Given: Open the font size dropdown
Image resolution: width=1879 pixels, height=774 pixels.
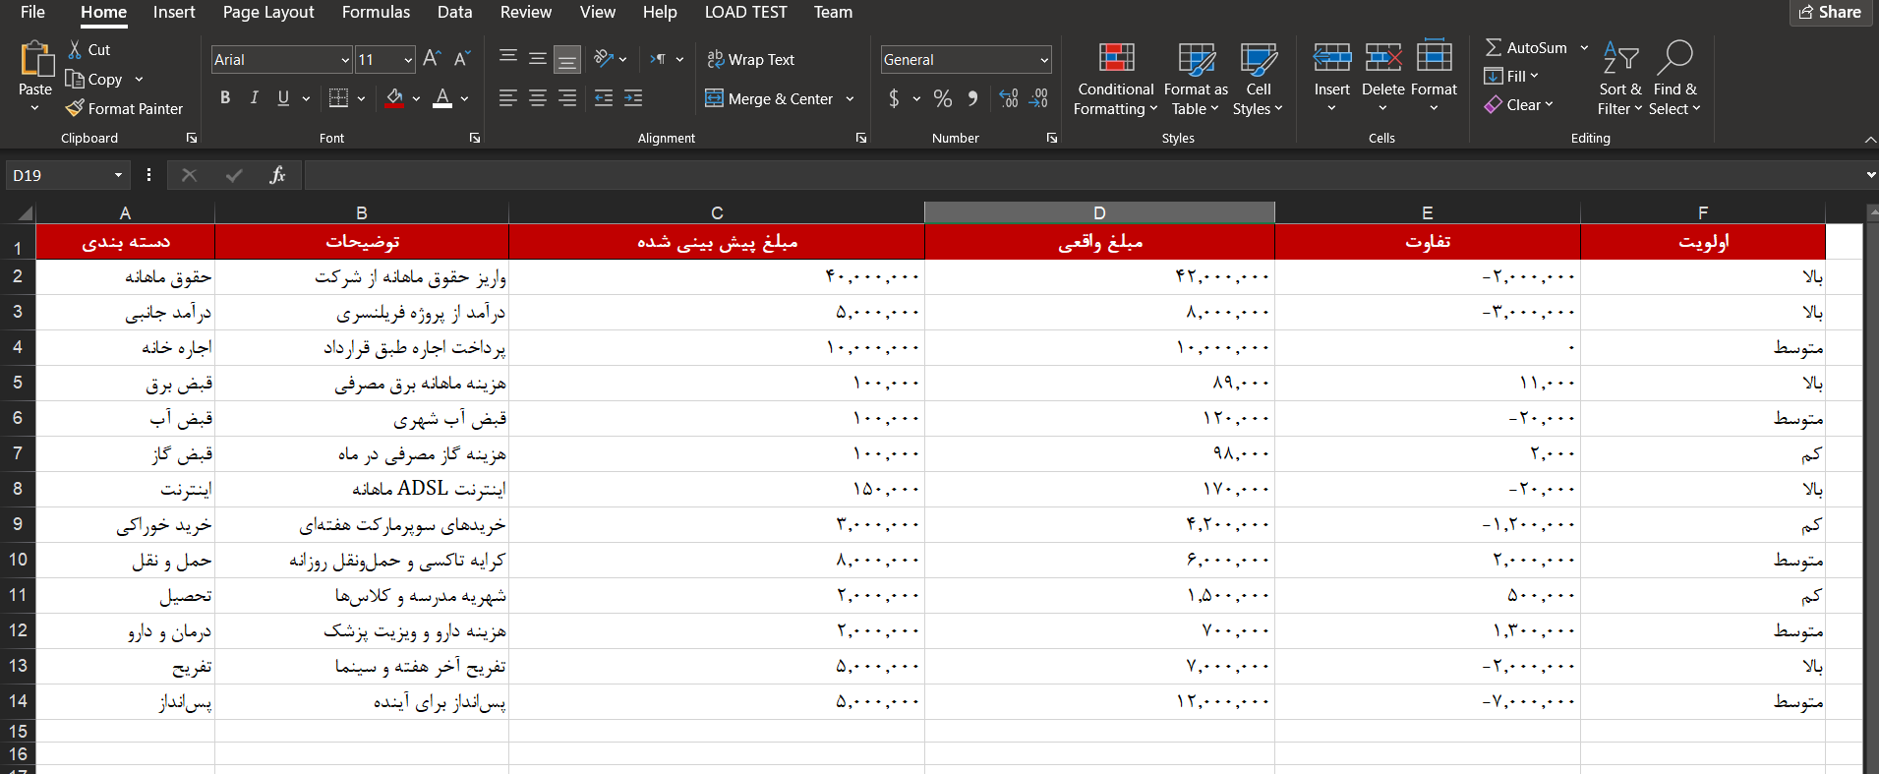Looking at the screenshot, I should 408,60.
